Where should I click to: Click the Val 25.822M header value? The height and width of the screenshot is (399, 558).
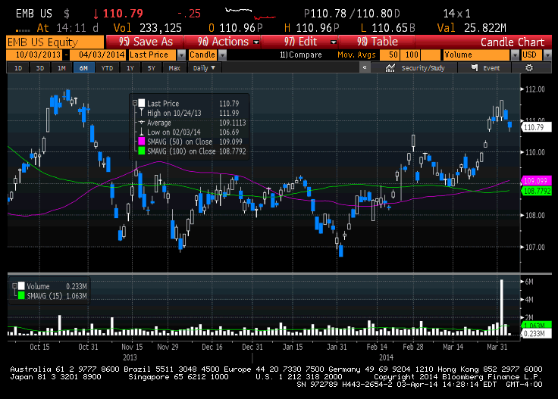click(472, 28)
